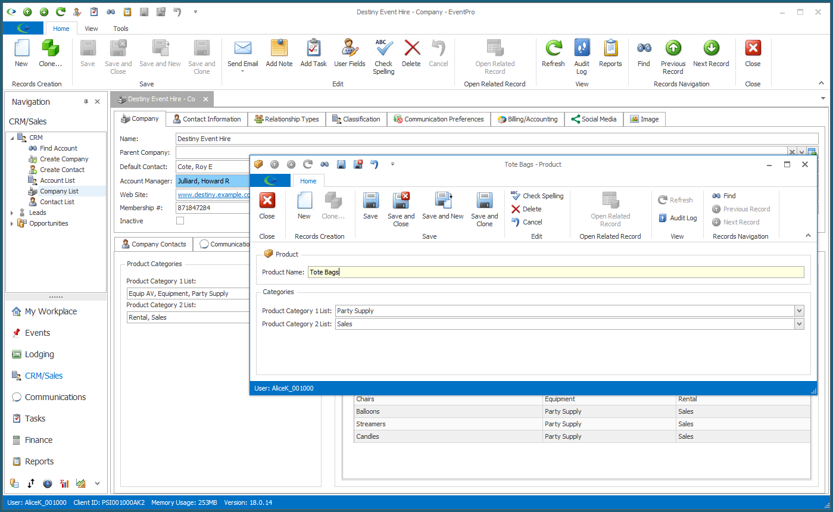This screenshot has height=512, width=833.
Task: Select Create Company in navigation
Action: click(64, 159)
